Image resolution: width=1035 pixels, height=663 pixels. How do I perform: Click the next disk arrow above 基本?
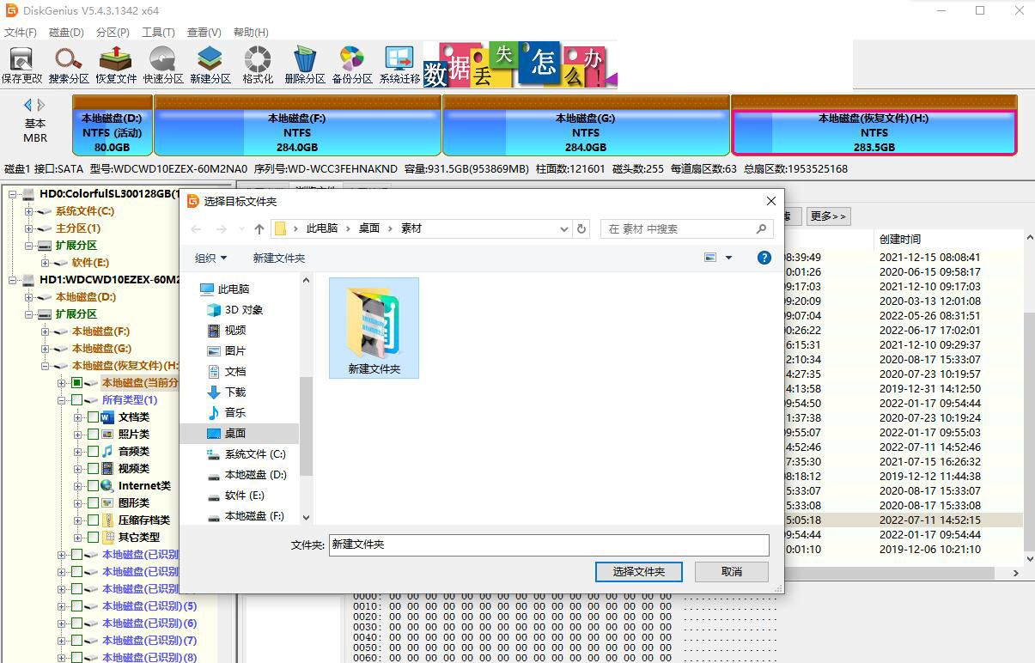[x=41, y=105]
